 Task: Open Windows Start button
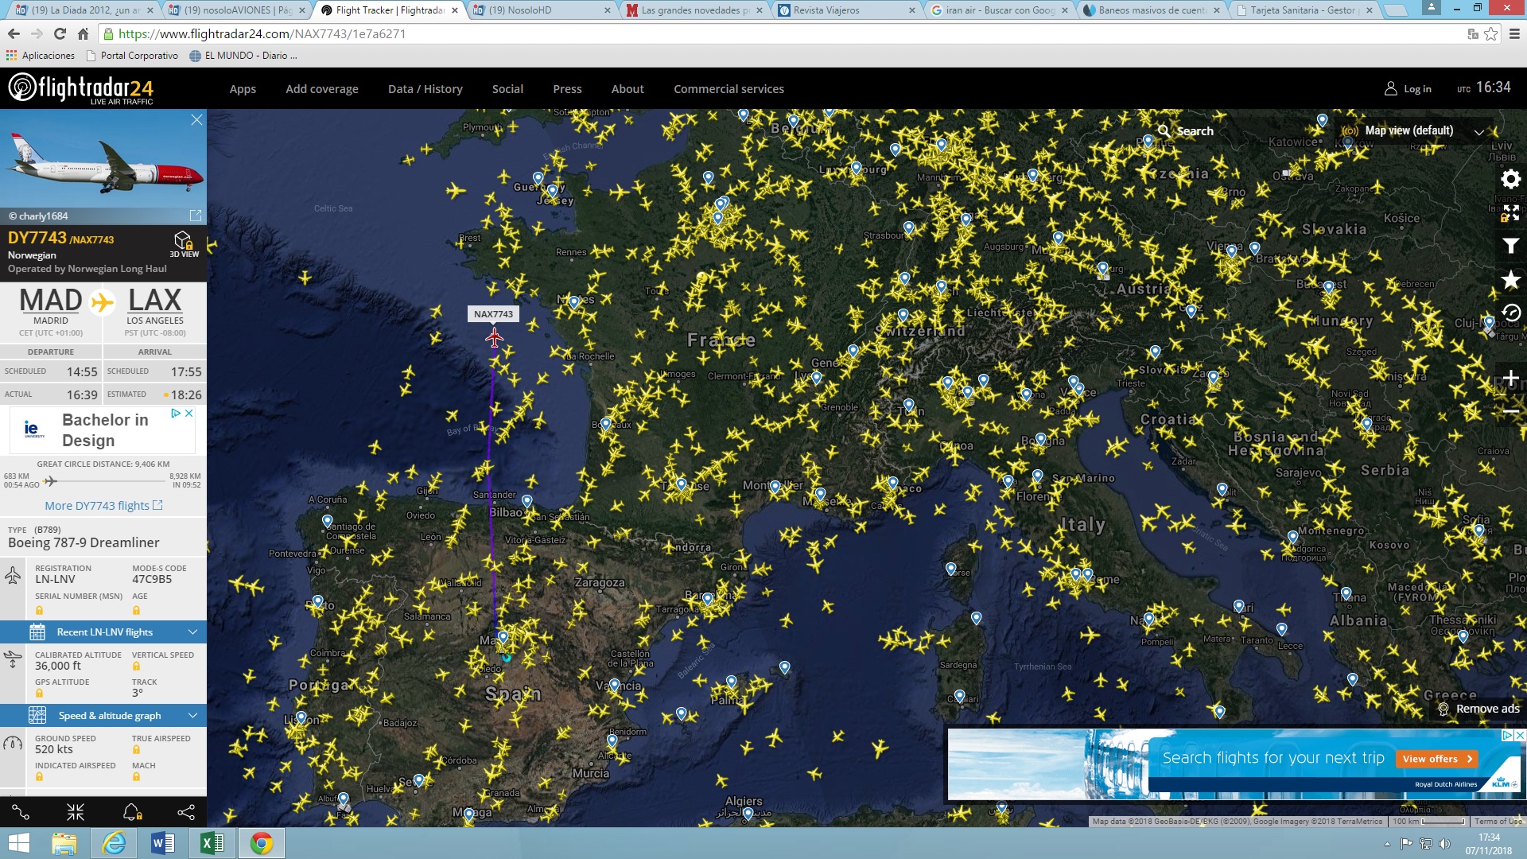[x=18, y=843]
